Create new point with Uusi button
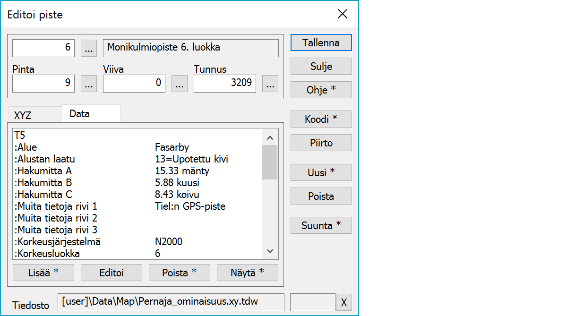This screenshot has width=567, height=316. pyautogui.click(x=321, y=173)
